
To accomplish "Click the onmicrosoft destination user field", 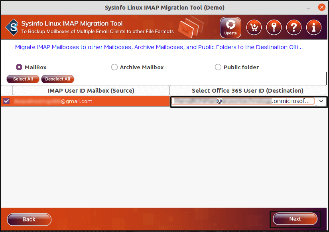I will (x=243, y=101).
